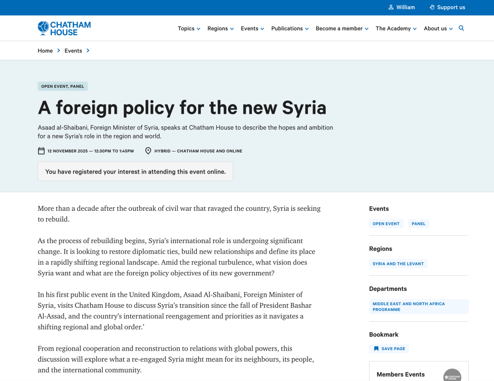Click the Bookmark sidebar heading

click(x=384, y=334)
